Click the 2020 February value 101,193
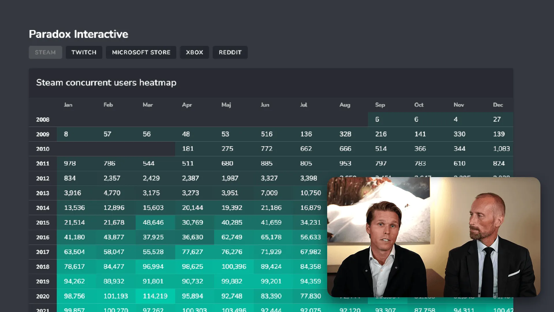 pyautogui.click(x=116, y=296)
